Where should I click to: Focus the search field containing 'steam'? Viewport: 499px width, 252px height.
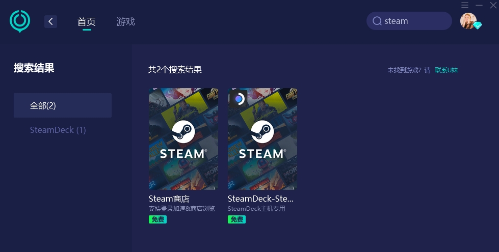[409, 21]
